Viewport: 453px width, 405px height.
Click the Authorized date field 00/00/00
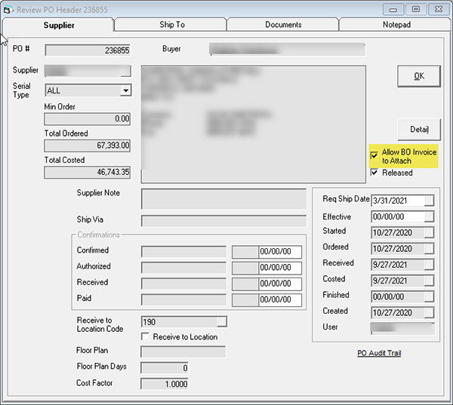click(x=280, y=268)
